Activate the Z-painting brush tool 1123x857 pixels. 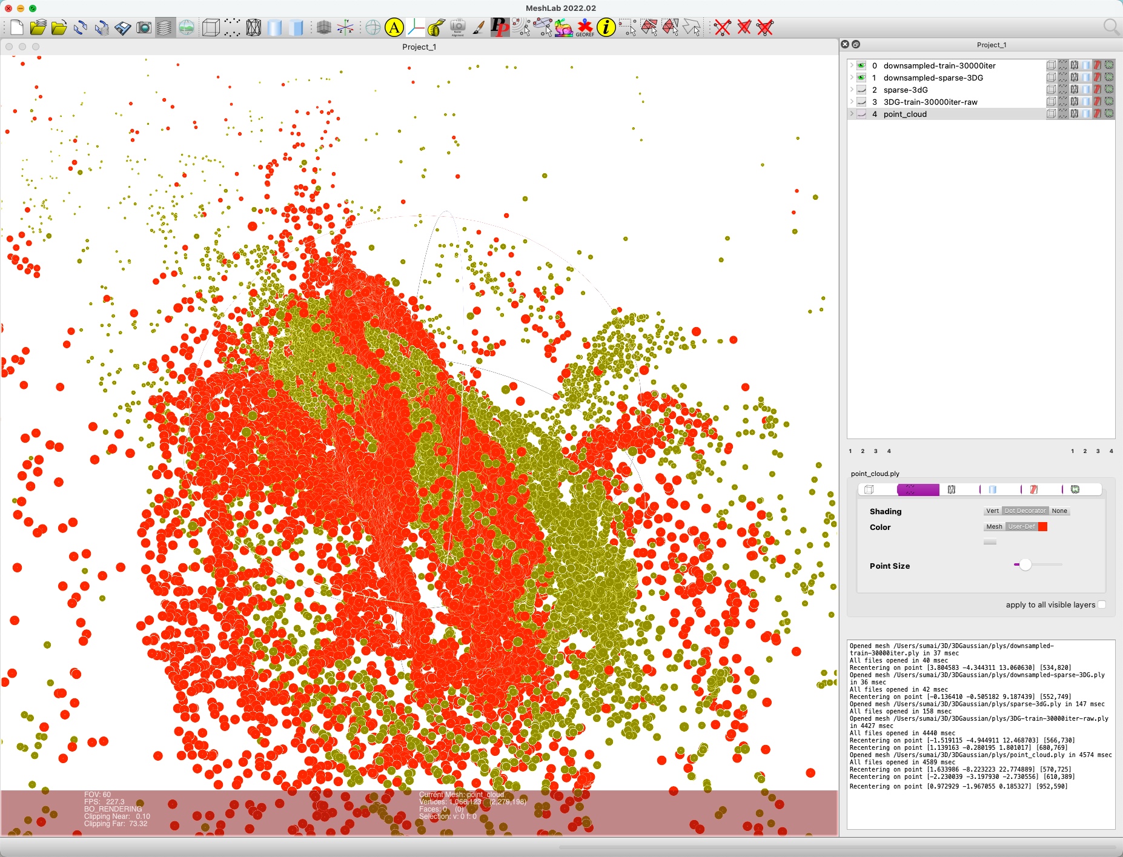pyautogui.click(x=479, y=27)
